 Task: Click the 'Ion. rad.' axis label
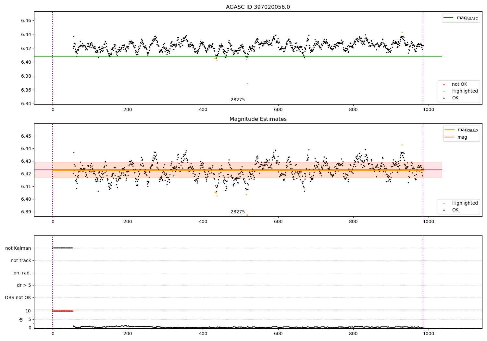pos(22,273)
